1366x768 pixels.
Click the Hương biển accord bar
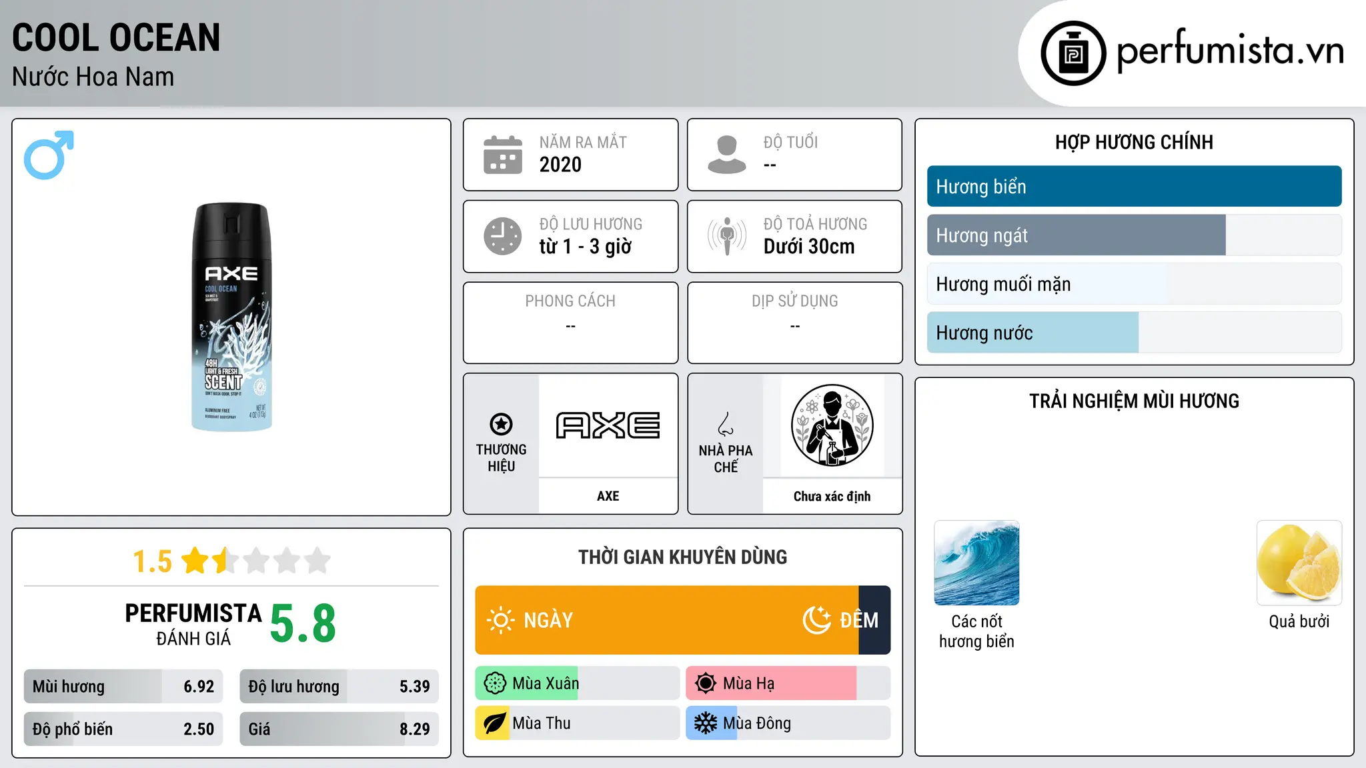click(1134, 187)
